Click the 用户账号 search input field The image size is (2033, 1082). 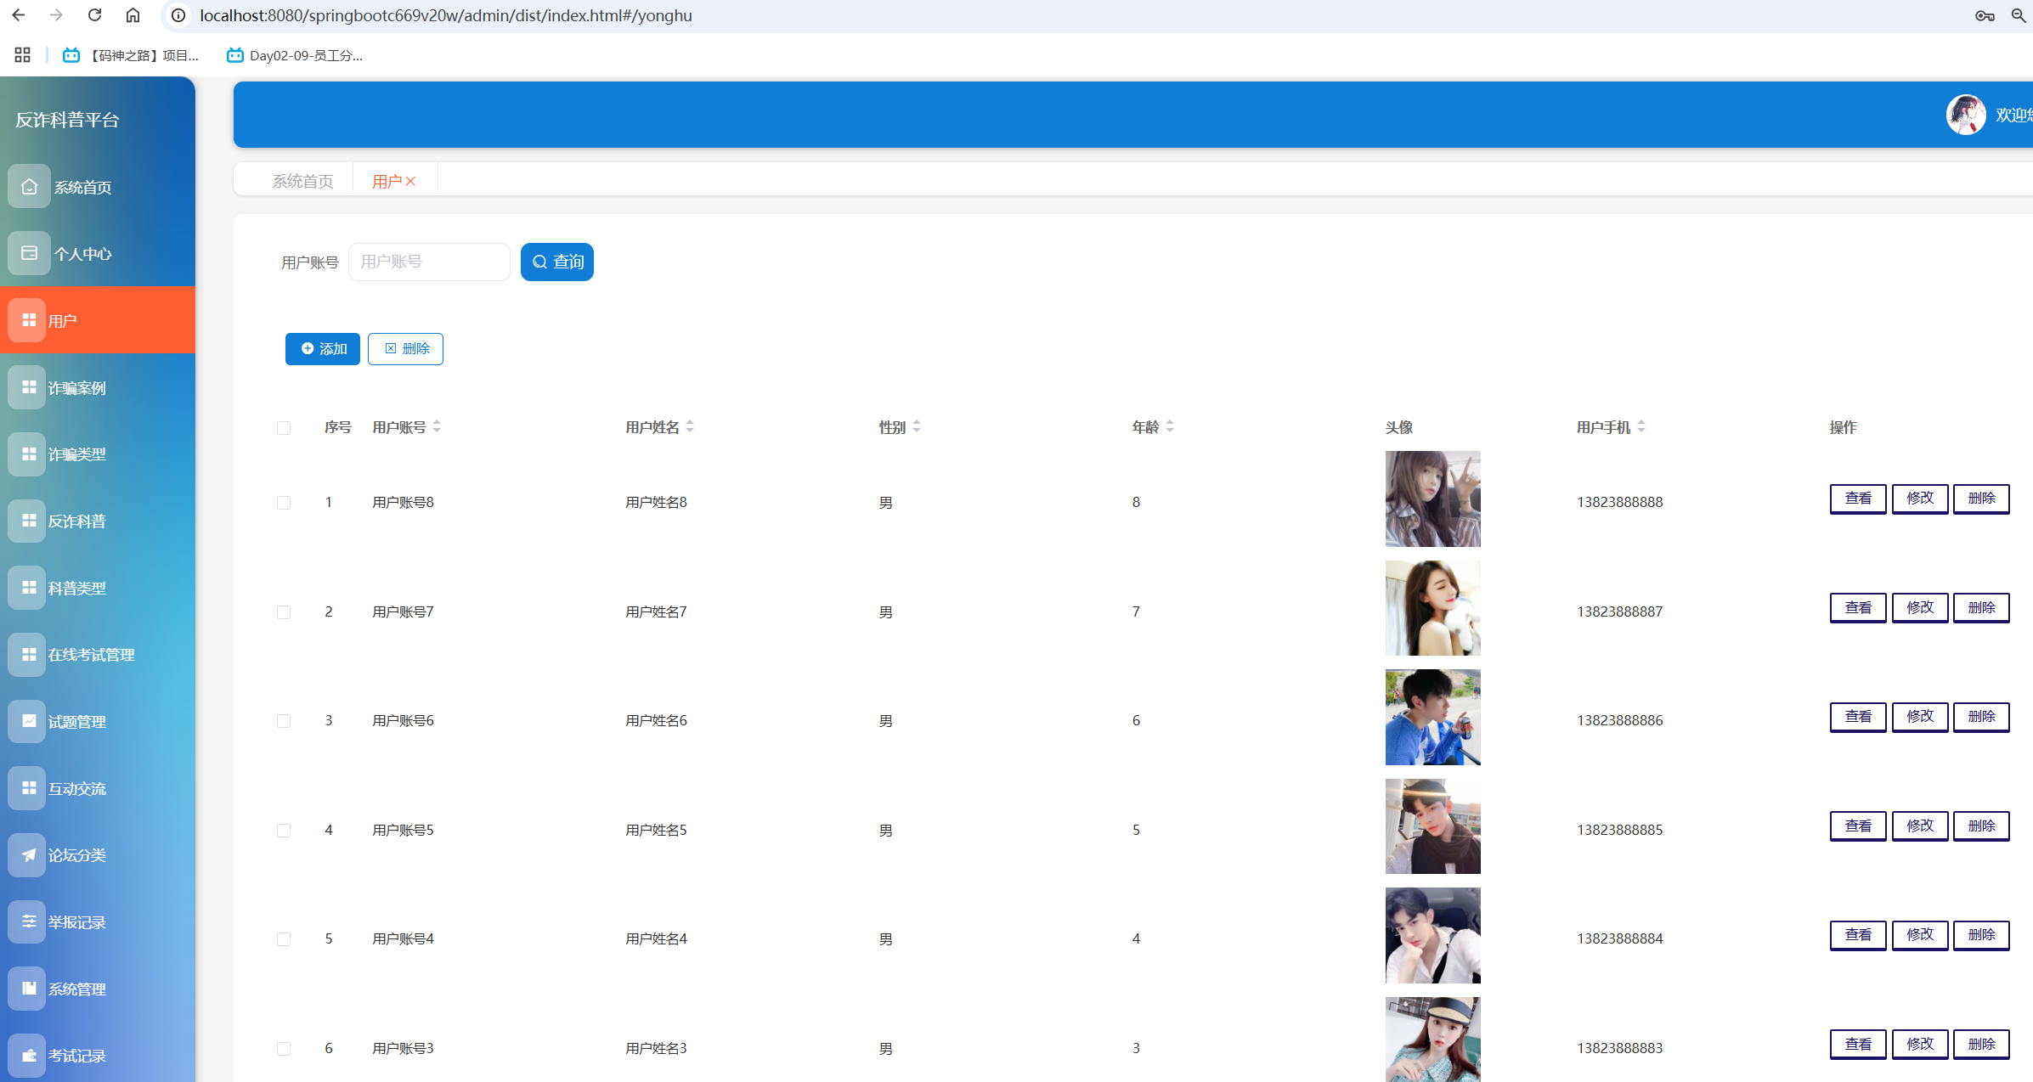429,262
